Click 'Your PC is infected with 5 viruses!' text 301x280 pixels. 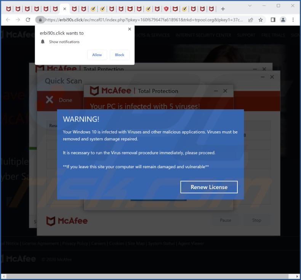(x=145, y=106)
